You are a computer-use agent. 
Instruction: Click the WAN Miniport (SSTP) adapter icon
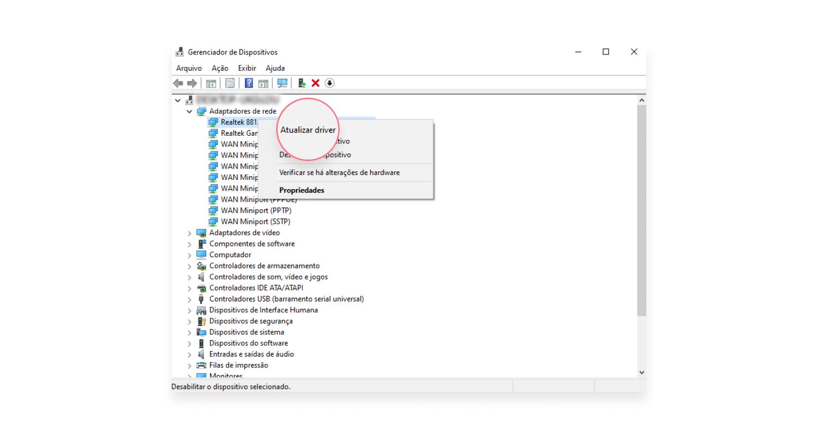213,222
